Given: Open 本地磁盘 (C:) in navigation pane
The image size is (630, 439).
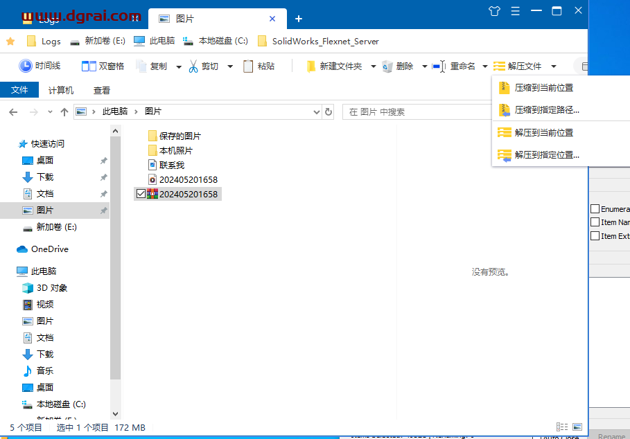Looking at the screenshot, I should coord(54,404).
